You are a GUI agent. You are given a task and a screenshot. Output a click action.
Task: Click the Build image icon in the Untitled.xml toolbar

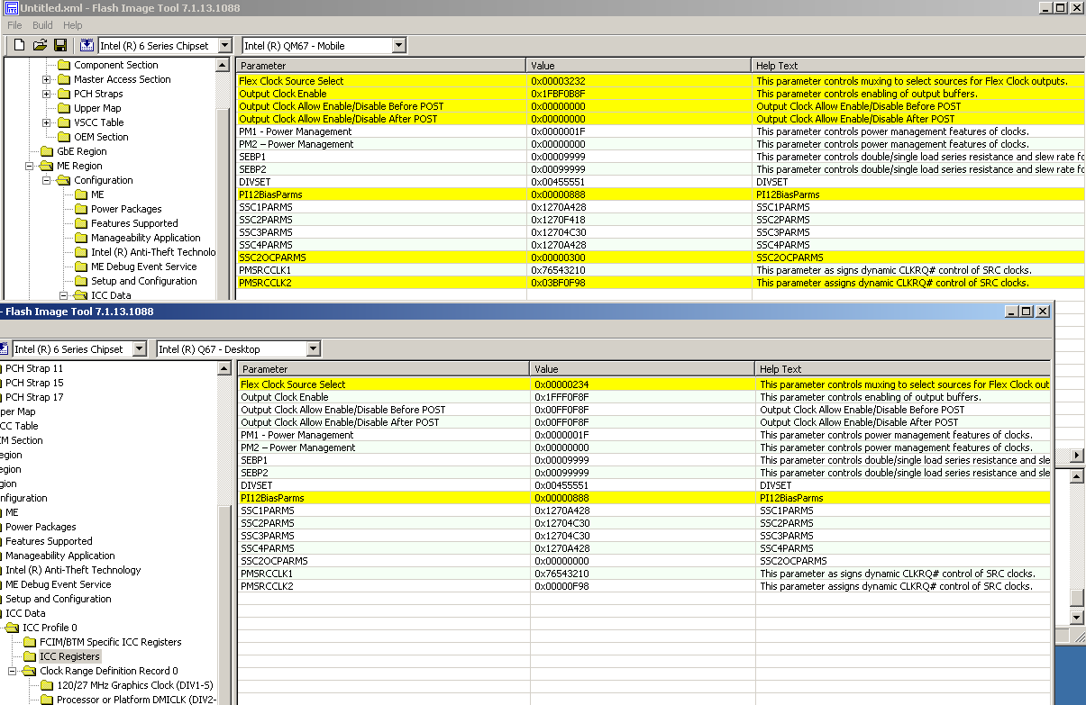pyautogui.click(x=87, y=45)
